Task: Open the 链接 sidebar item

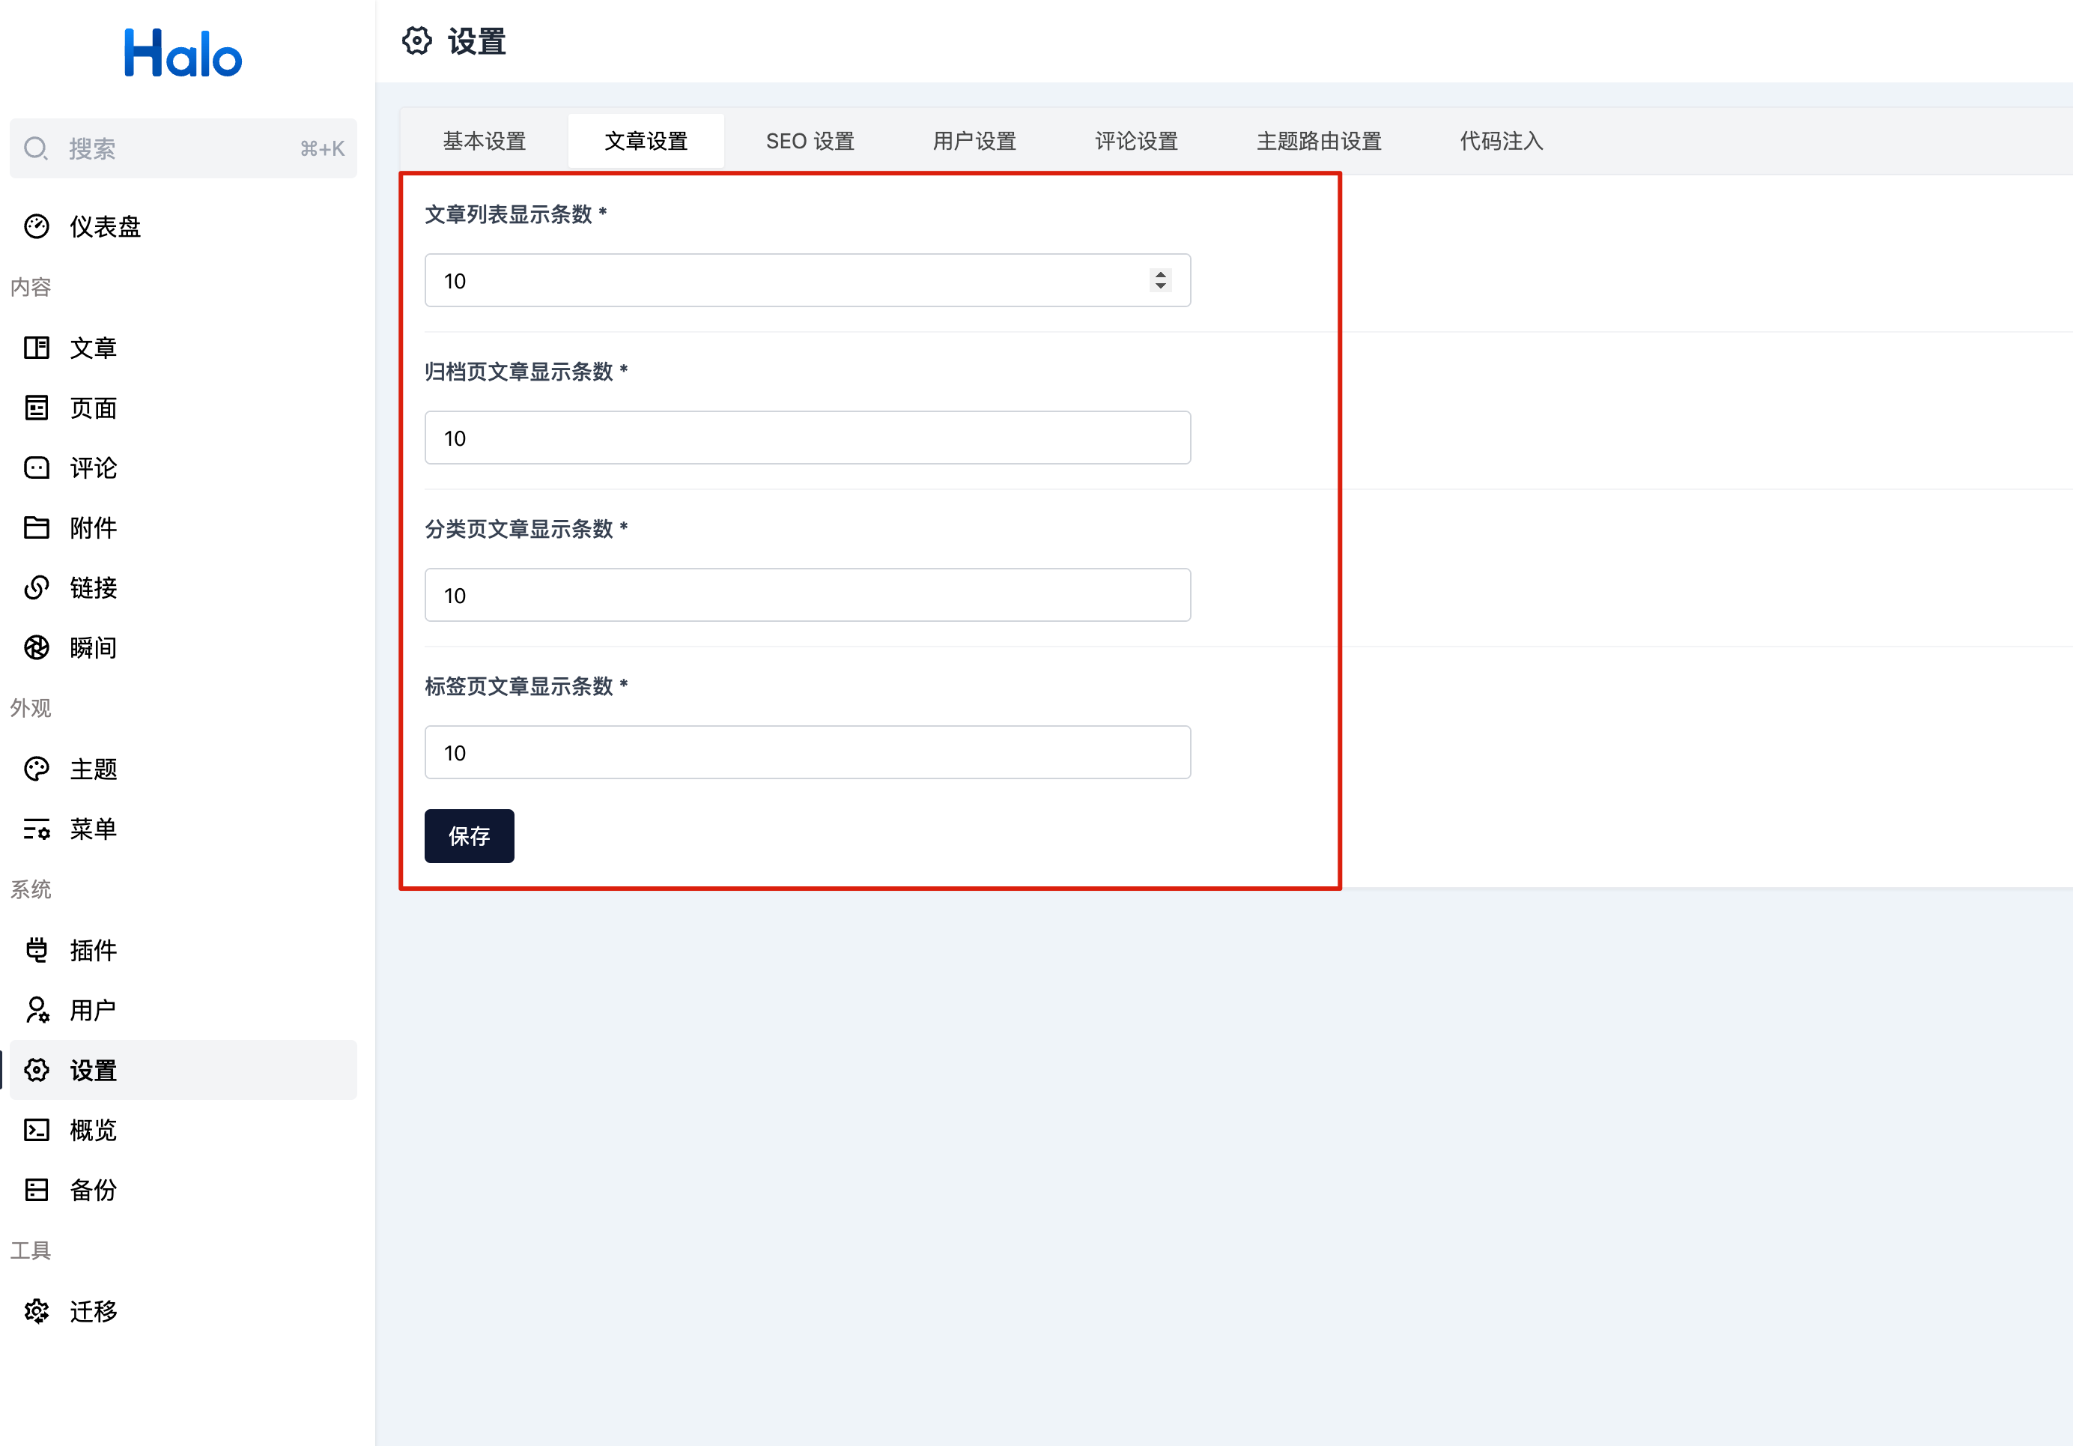Action: pyautogui.click(x=183, y=588)
